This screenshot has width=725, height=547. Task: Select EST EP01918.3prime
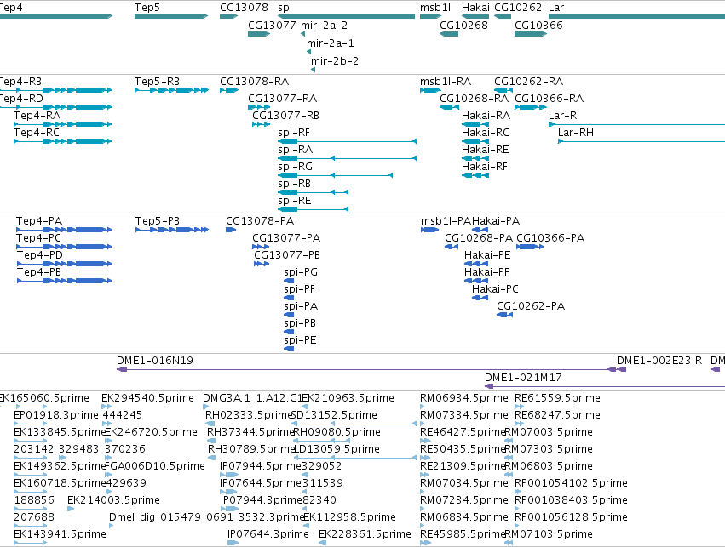pos(56,415)
